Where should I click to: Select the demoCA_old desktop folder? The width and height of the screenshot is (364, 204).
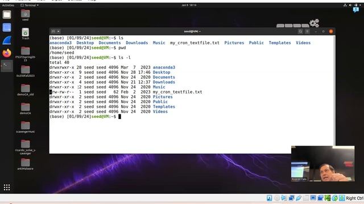click(25, 90)
